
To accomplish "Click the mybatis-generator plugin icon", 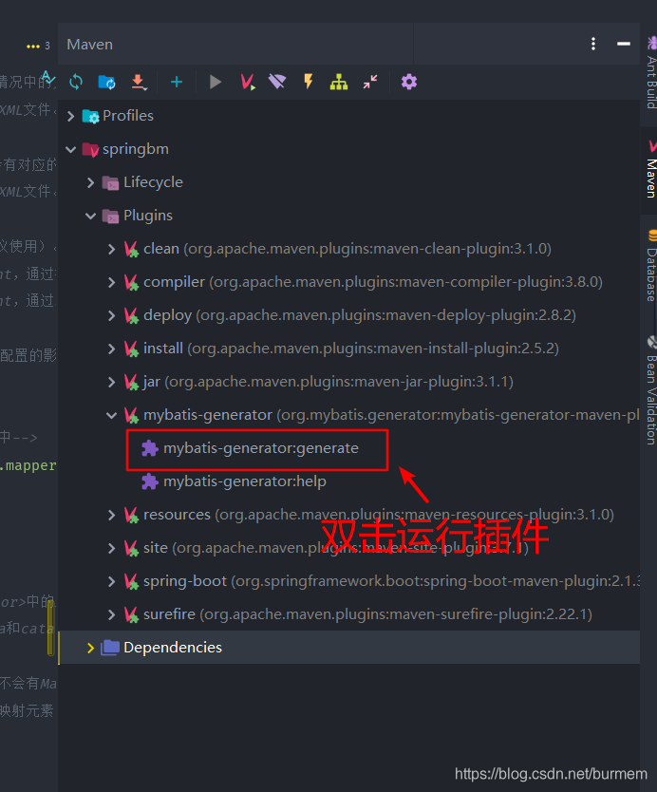I will coord(131,415).
